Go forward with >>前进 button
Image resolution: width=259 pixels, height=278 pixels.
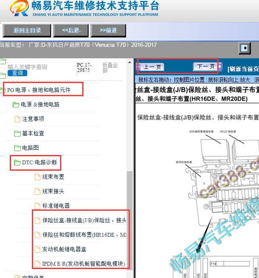click(x=108, y=31)
